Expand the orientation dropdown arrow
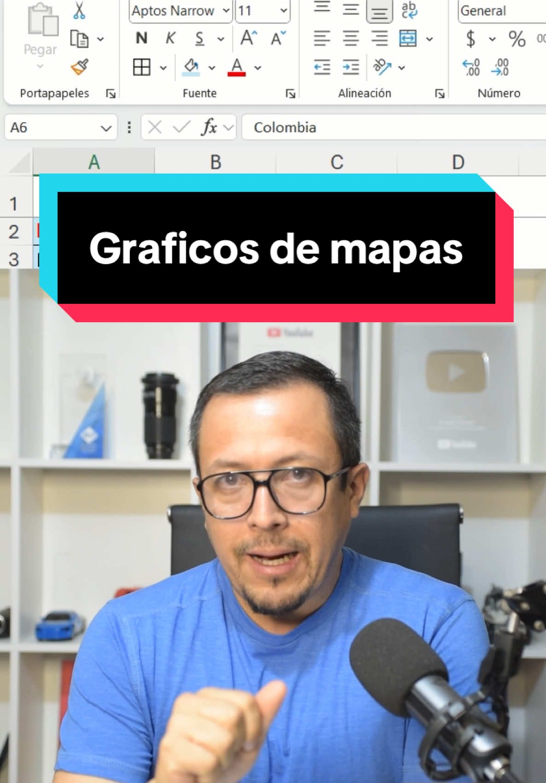Image resolution: width=546 pixels, height=783 pixels. click(401, 68)
